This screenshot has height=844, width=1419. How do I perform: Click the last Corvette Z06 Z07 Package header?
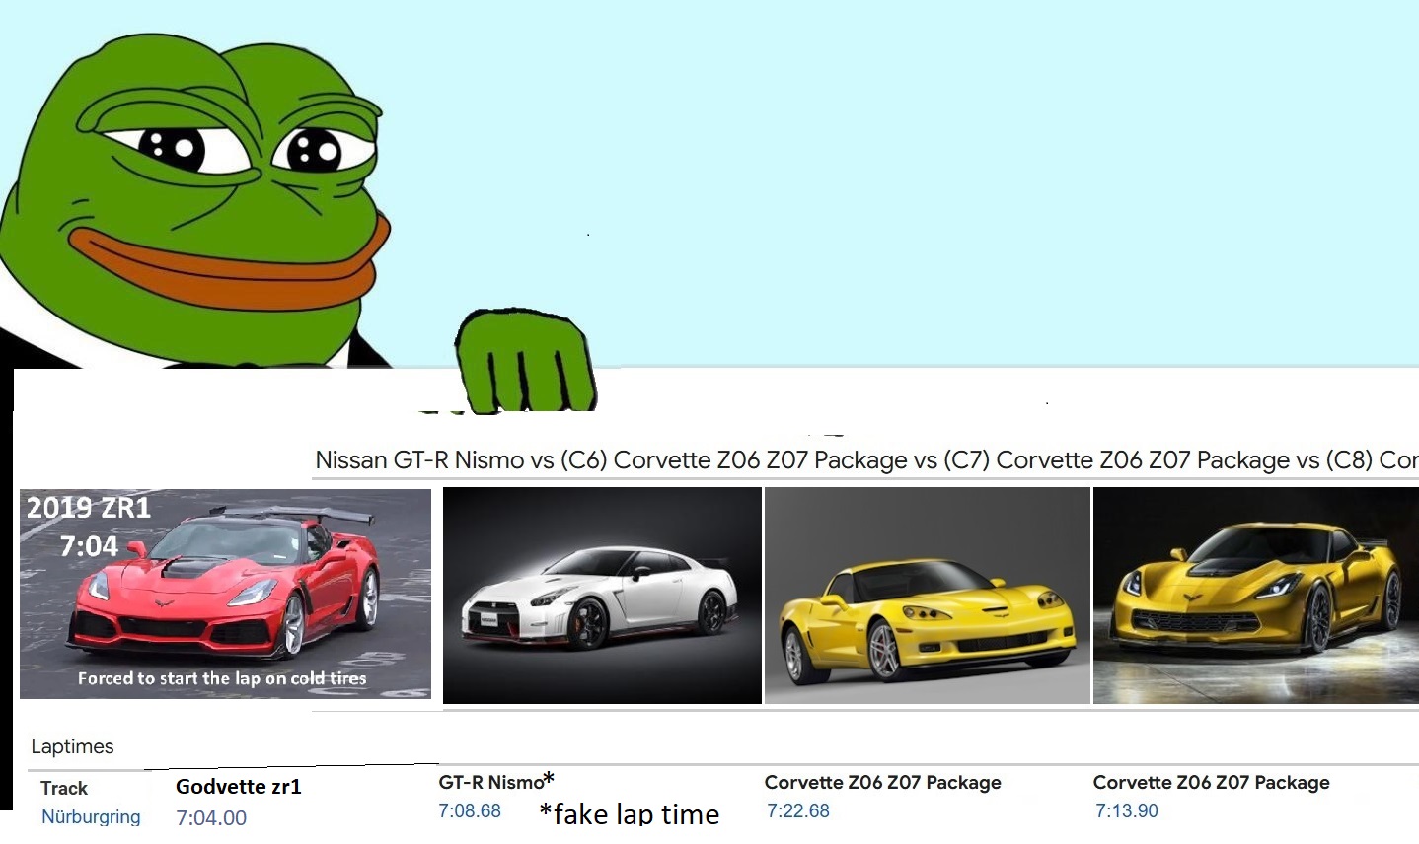(x=1211, y=782)
